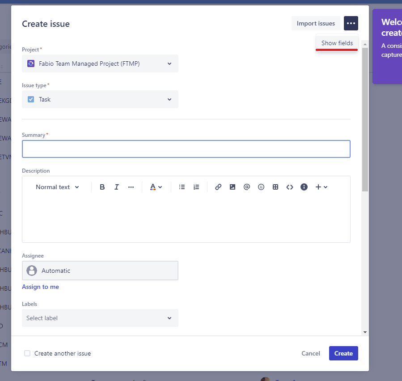Screen dimensions: 402x381
Task: Click the scrollbar down arrow
Action: click(365, 332)
